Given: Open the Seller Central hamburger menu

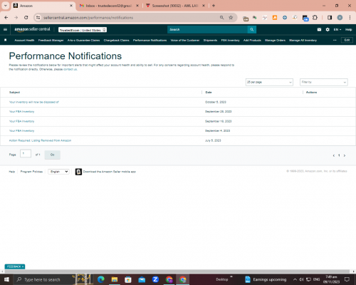Looking at the screenshot, I should 5,29.
